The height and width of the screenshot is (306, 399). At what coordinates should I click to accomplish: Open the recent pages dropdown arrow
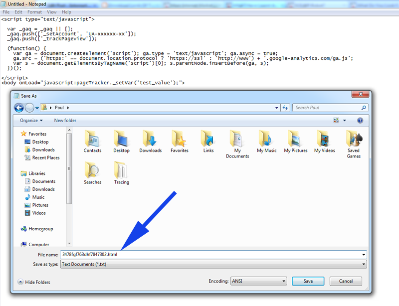(x=37, y=108)
